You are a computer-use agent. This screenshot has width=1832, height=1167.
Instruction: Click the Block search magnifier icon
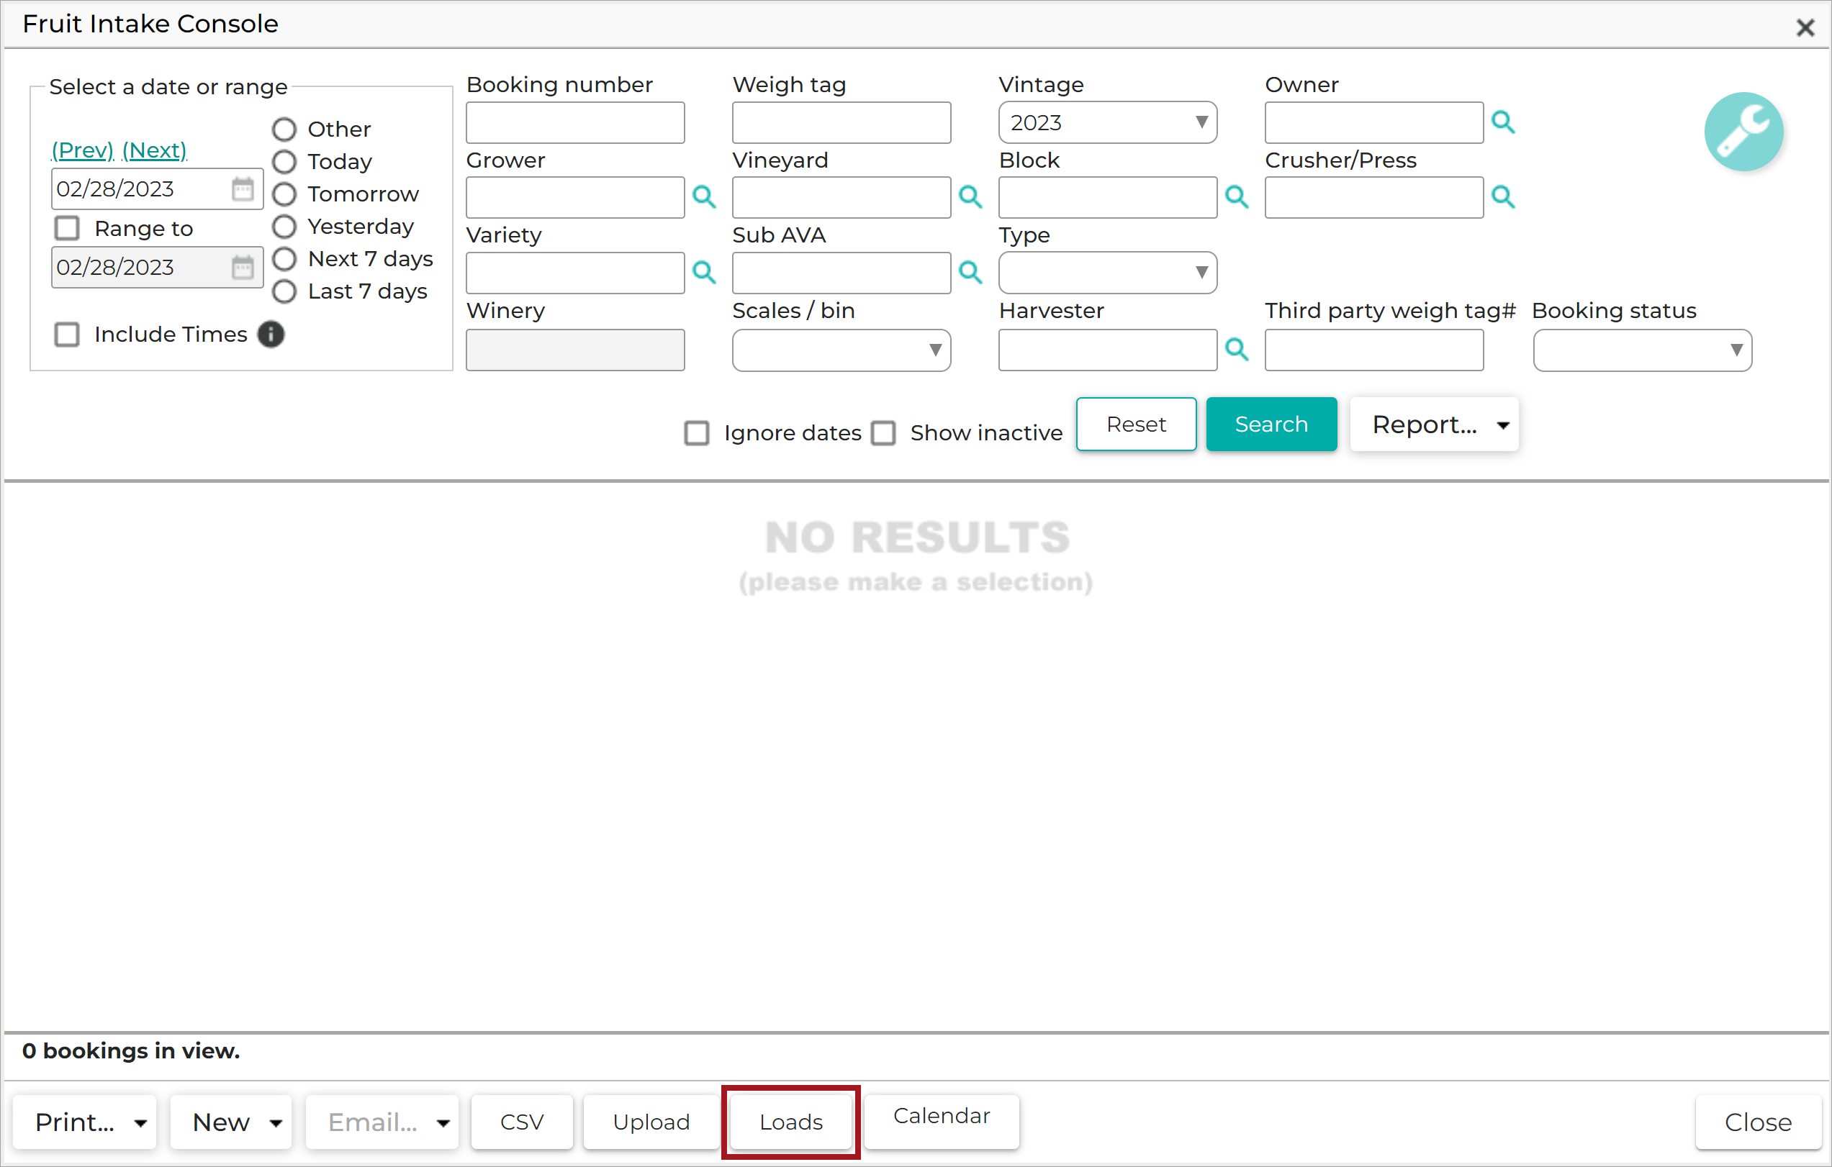click(x=1236, y=198)
